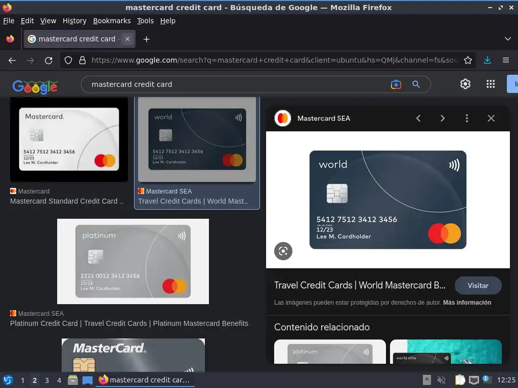
Task: Open Platinum Credit Card Travel result link
Action: 129,324
